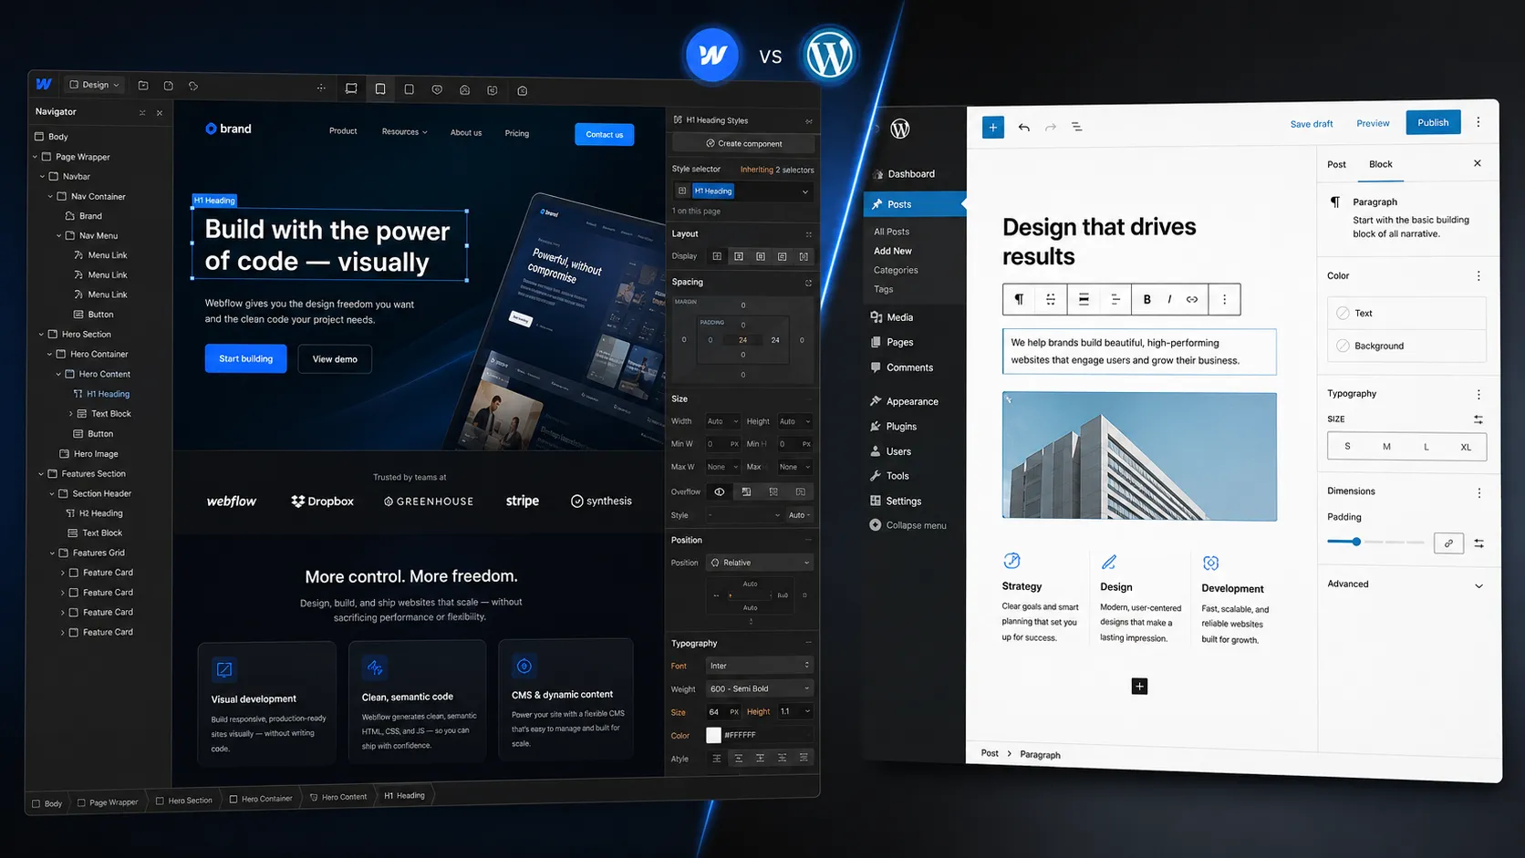Viewport: 1525px width, 858px height.
Task: Open the Design mode dropdown in Webflow
Action: click(x=95, y=85)
